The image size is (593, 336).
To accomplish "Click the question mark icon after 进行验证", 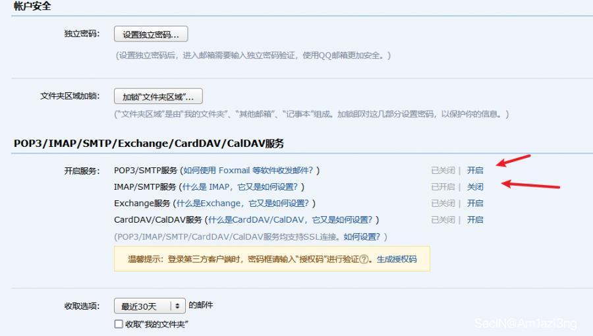I will [364, 260].
